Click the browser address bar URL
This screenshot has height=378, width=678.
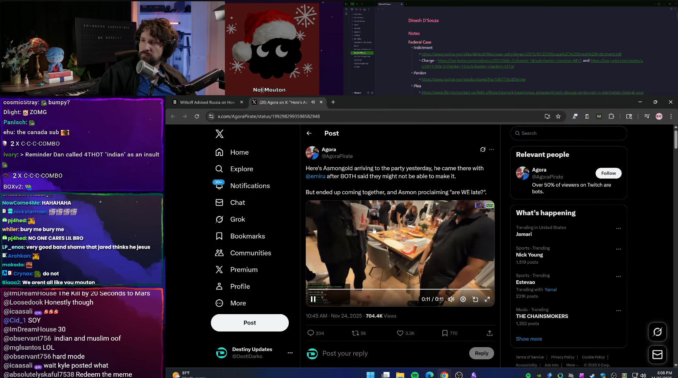click(x=269, y=116)
